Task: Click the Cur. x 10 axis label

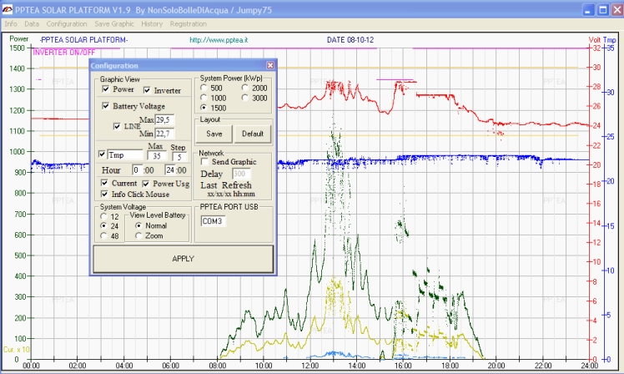Action: pyautogui.click(x=17, y=349)
